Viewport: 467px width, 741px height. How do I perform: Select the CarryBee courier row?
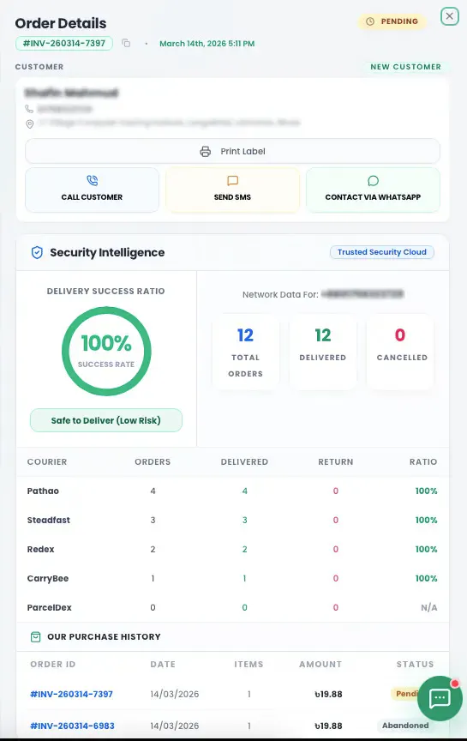(x=232, y=578)
